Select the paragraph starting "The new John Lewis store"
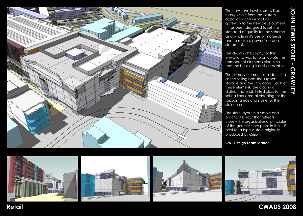The image size is (303, 216). point(256,28)
